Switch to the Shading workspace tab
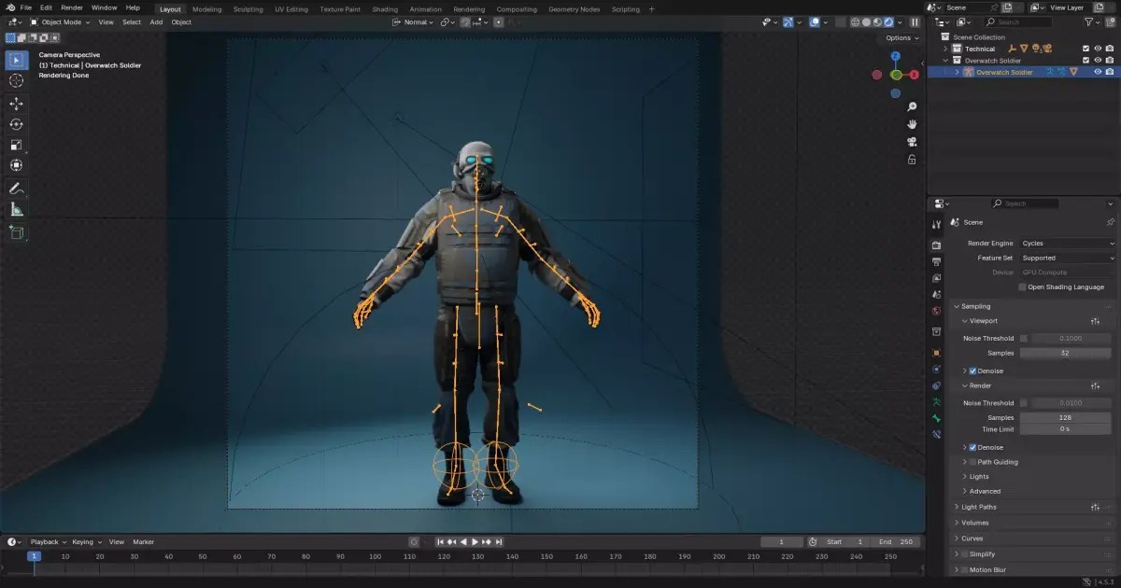This screenshot has width=1121, height=588. (x=385, y=8)
